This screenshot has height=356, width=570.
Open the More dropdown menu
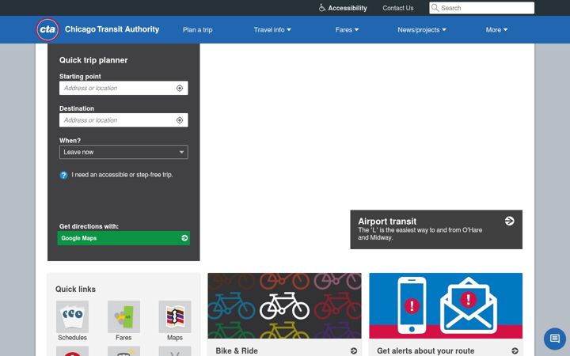pos(496,30)
